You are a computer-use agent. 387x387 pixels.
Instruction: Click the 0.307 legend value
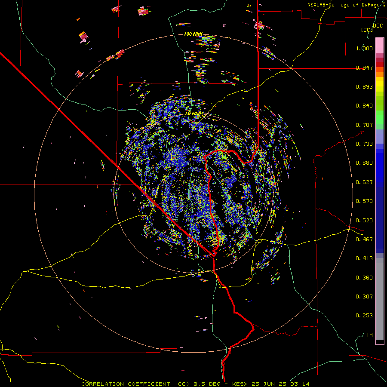364,296
